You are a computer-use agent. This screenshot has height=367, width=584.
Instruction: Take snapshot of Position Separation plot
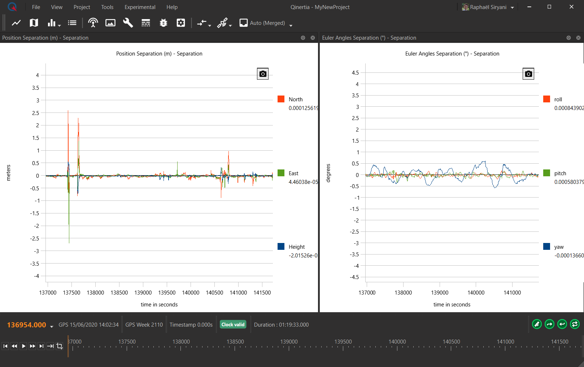click(263, 74)
